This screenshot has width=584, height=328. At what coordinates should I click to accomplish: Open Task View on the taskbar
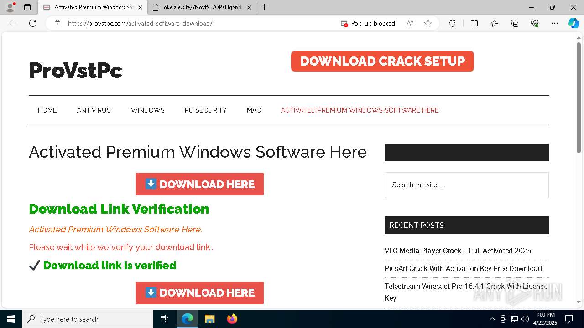click(164, 319)
